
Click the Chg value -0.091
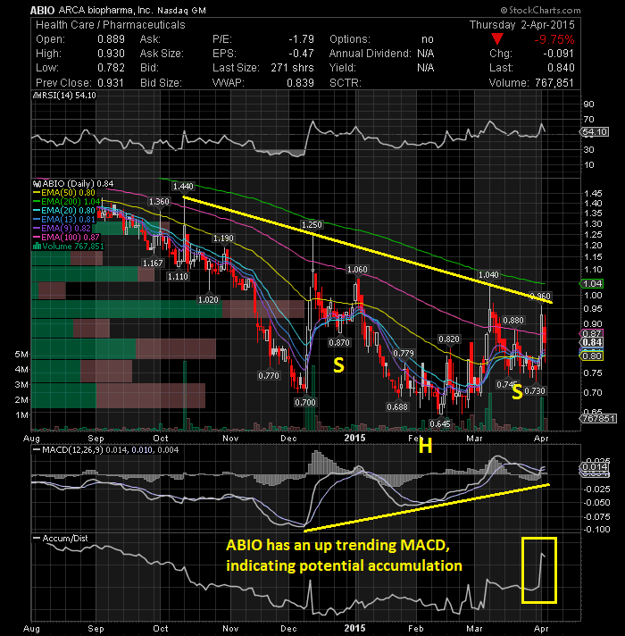(x=559, y=54)
